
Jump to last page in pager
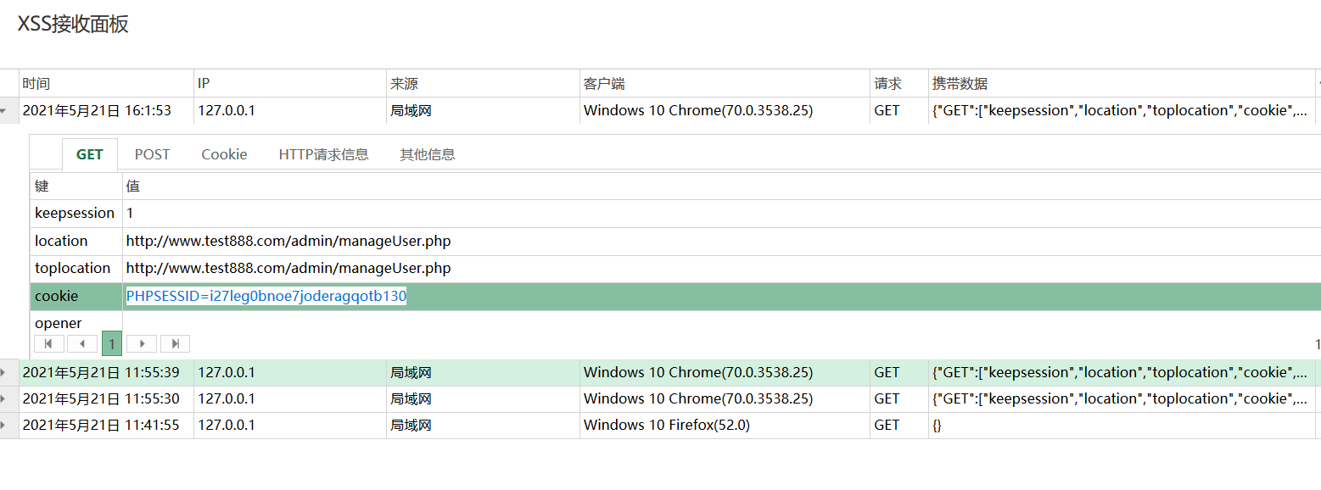point(175,343)
